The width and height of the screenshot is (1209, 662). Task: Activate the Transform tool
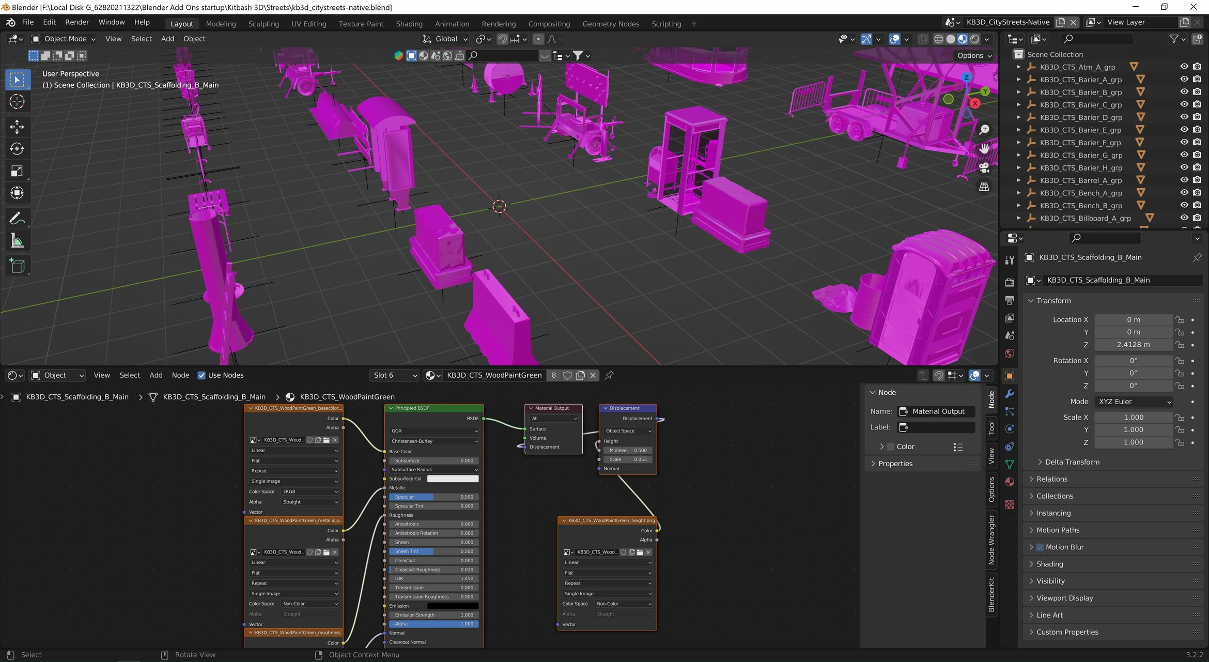click(x=17, y=193)
